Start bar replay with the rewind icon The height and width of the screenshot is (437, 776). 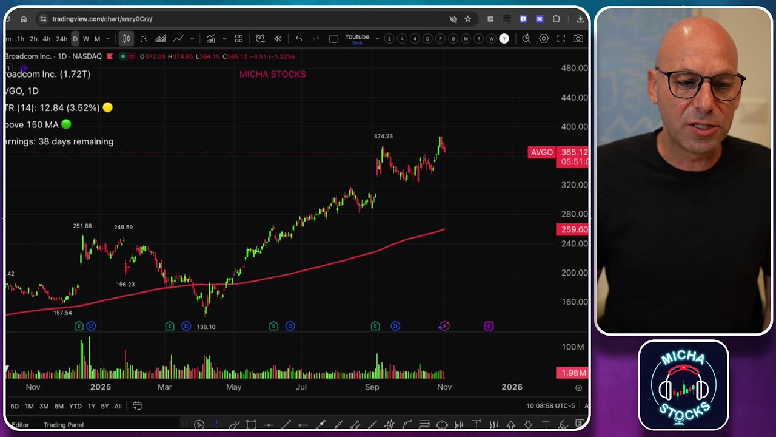point(278,39)
